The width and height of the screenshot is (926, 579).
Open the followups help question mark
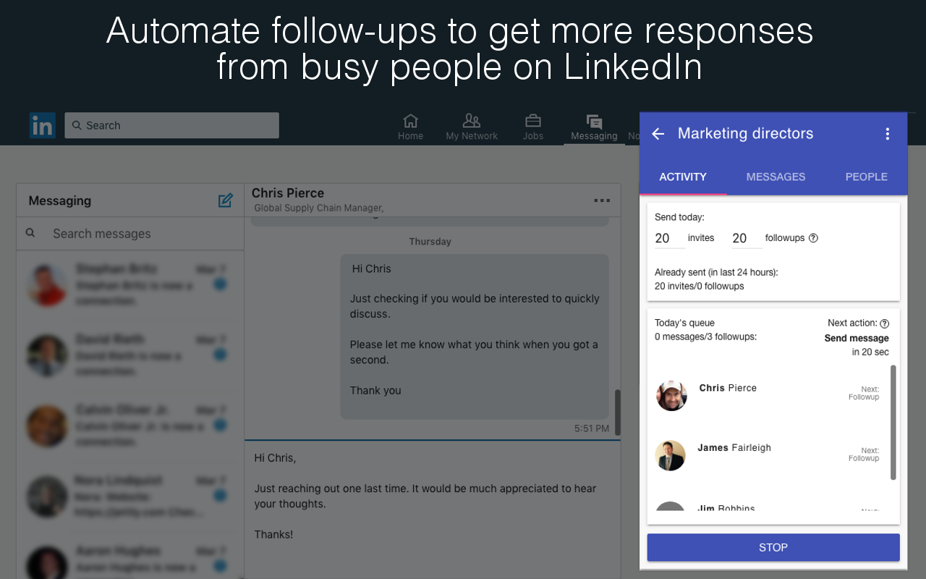pyautogui.click(x=812, y=237)
